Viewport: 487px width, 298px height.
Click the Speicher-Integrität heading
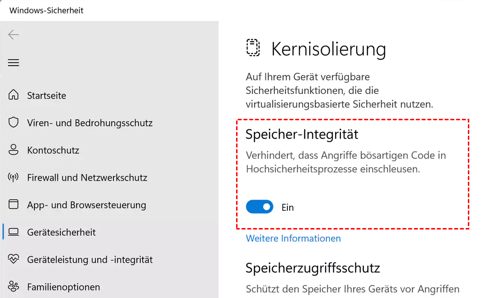302,135
